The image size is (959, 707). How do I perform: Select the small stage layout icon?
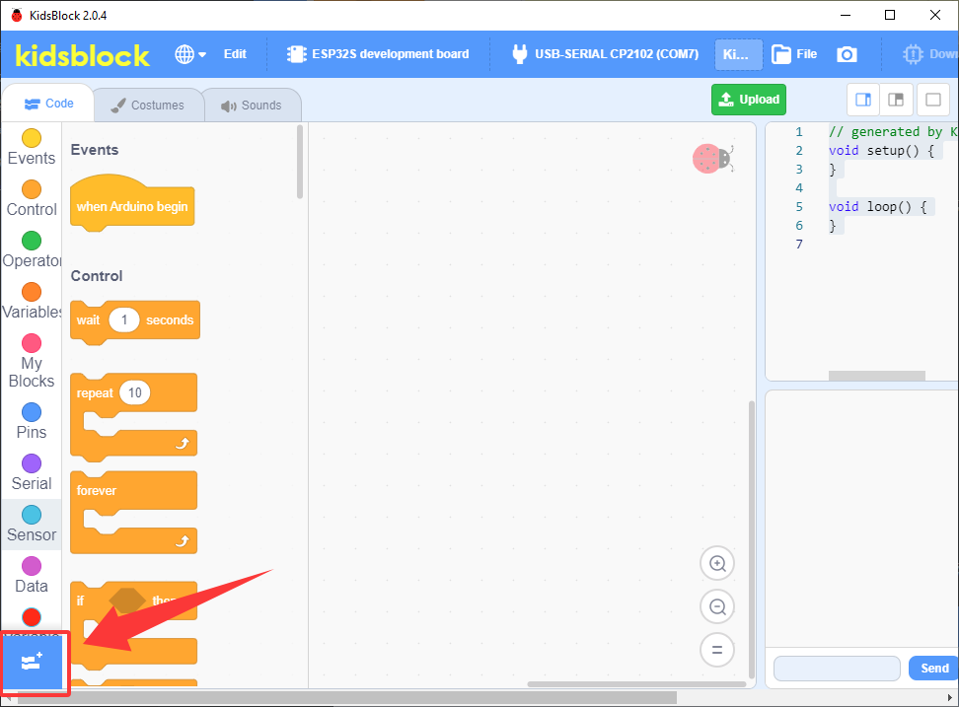863,100
